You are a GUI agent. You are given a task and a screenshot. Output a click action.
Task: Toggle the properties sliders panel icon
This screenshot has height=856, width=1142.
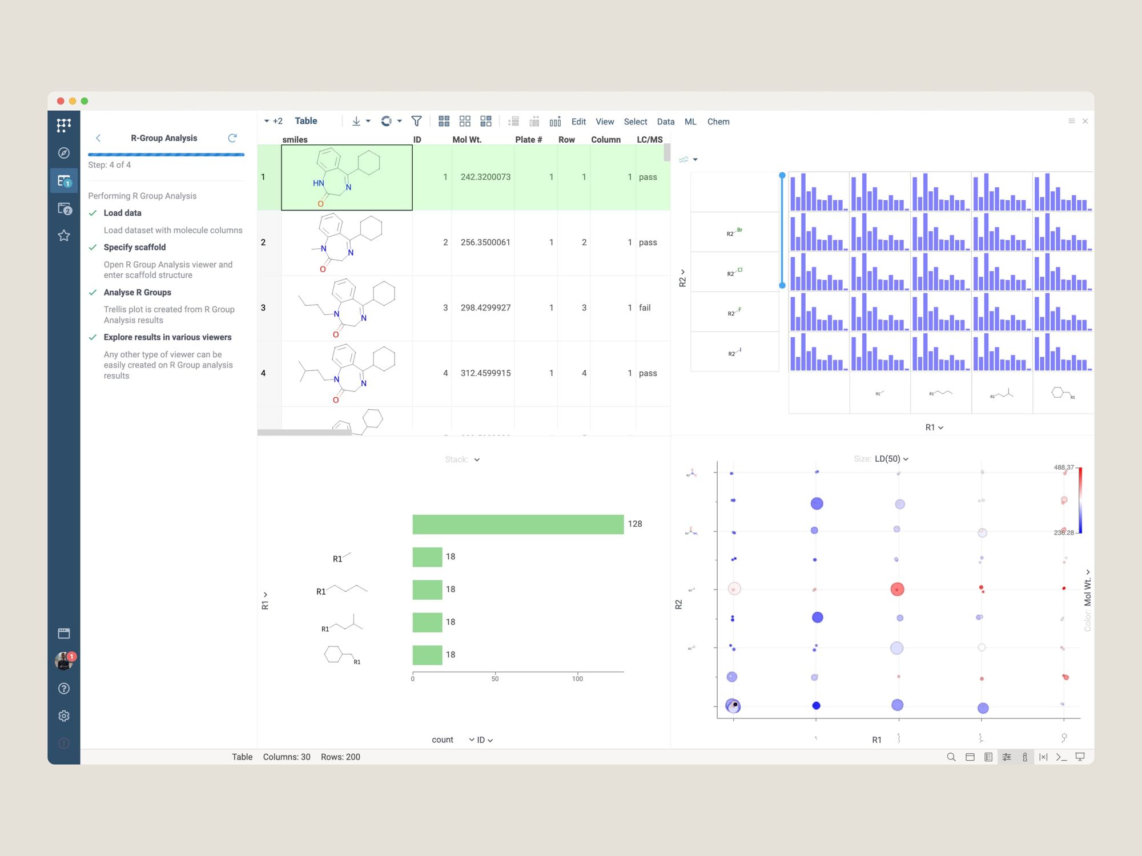tap(1007, 757)
